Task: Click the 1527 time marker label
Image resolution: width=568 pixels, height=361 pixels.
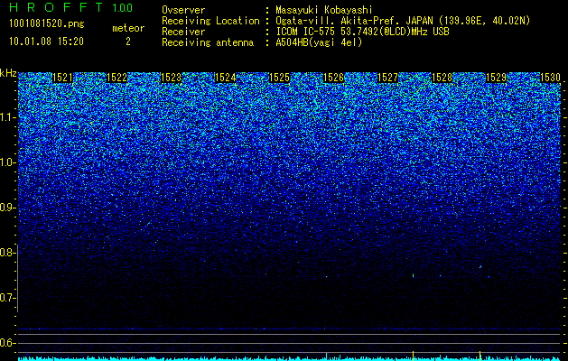Action: (x=388, y=78)
